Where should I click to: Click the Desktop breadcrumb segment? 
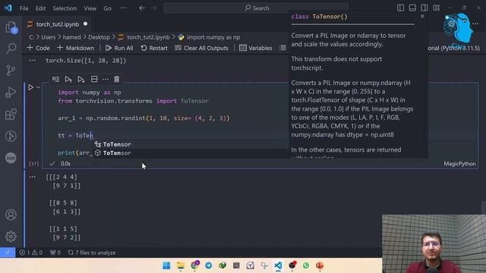coord(99,37)
